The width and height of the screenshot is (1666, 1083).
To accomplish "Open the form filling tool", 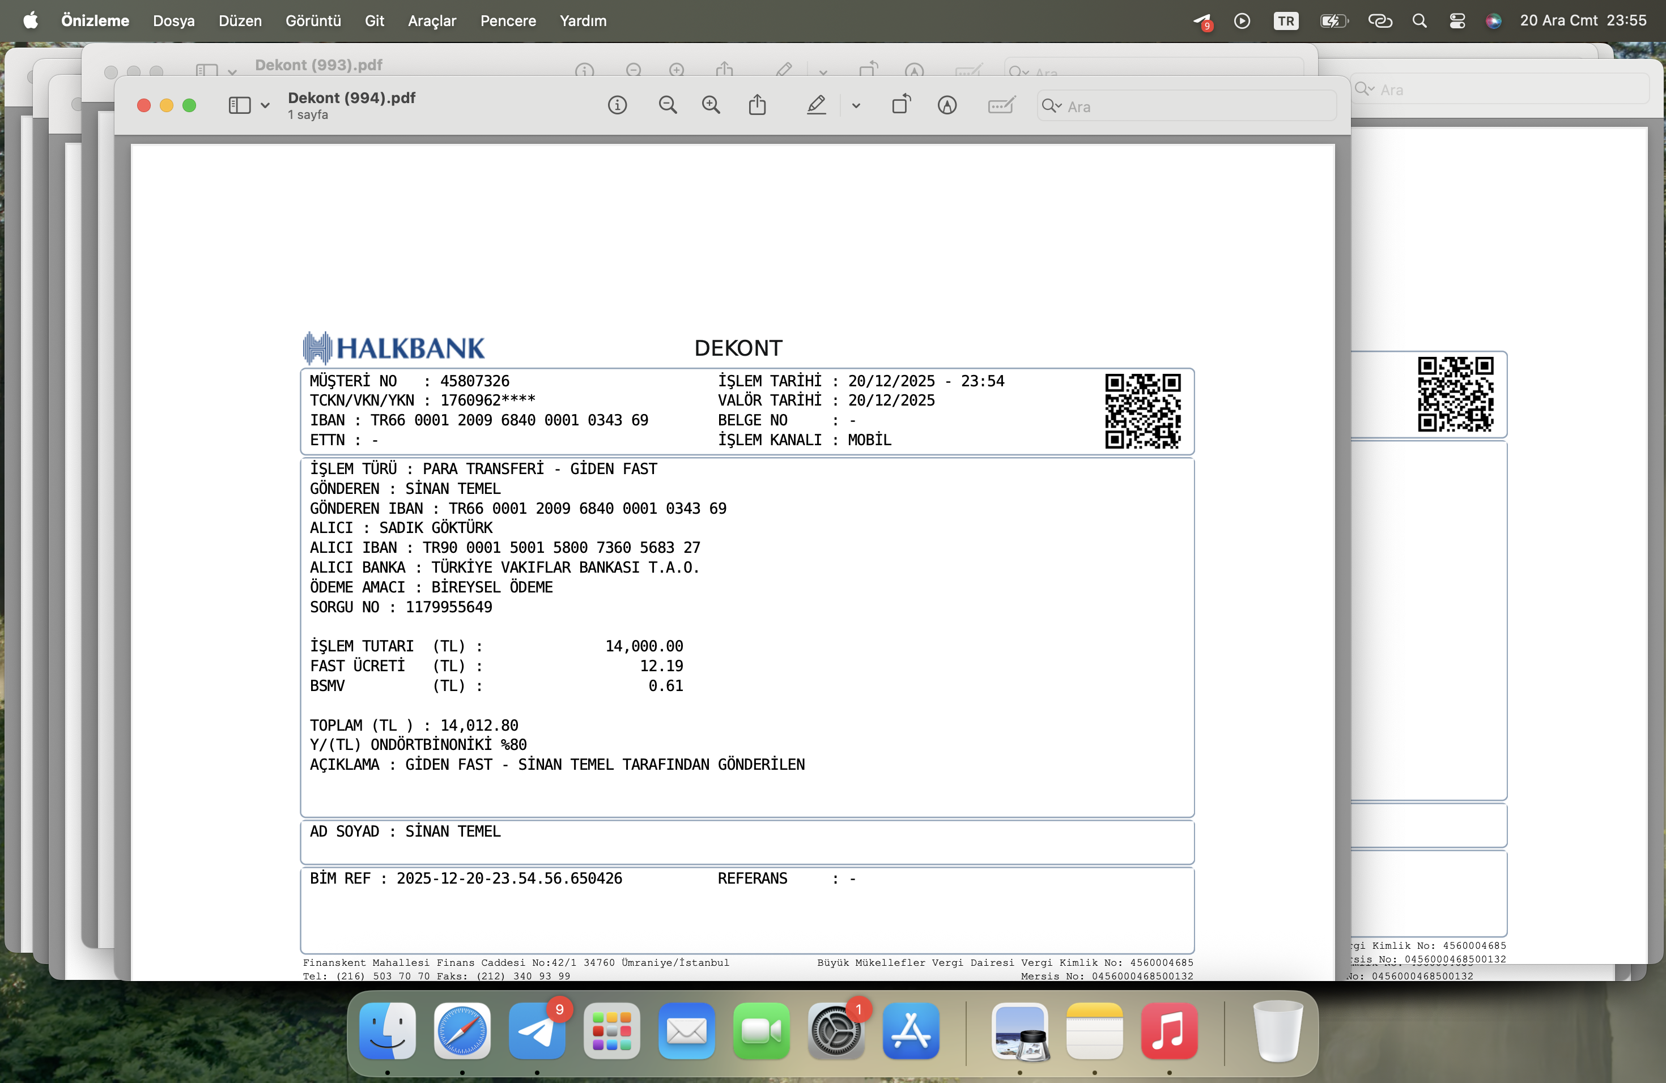I will (x=1002, y=106).
